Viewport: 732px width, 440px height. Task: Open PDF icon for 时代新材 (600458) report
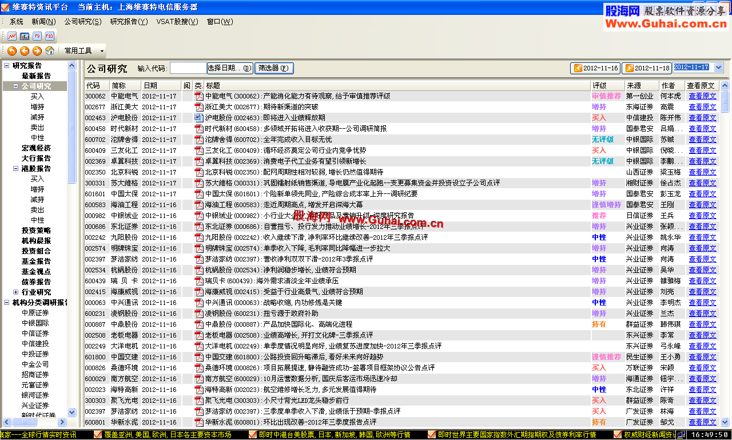tap(198, 129)
